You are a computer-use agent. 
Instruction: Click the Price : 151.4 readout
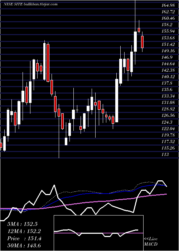click(24, 238)
